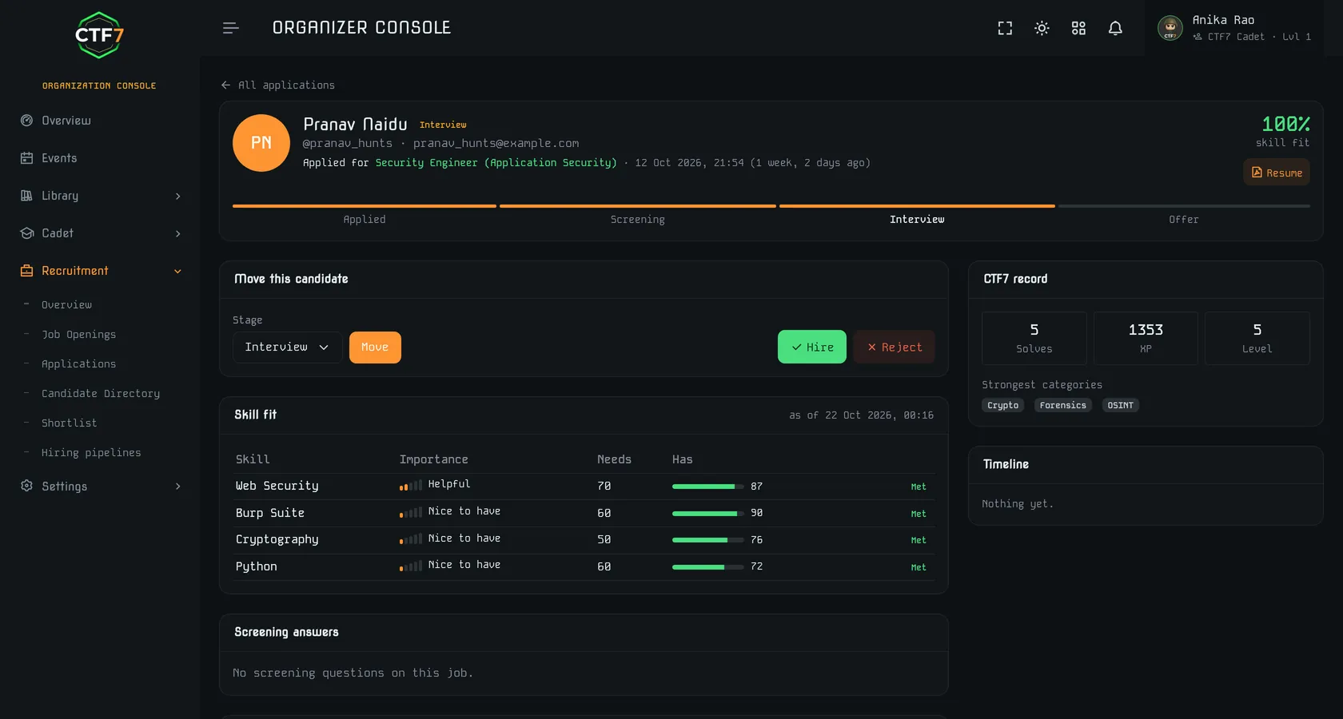Open notifications bell
Screen dimensions: 1343x719
coord(1115,28)
